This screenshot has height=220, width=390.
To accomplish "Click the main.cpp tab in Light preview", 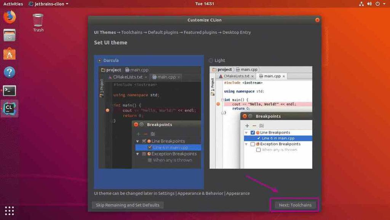I will coord(272,76).
